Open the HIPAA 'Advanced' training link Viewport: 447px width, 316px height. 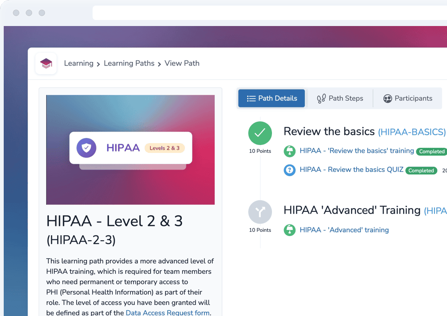pyautogui.click(x=344, y=230)
